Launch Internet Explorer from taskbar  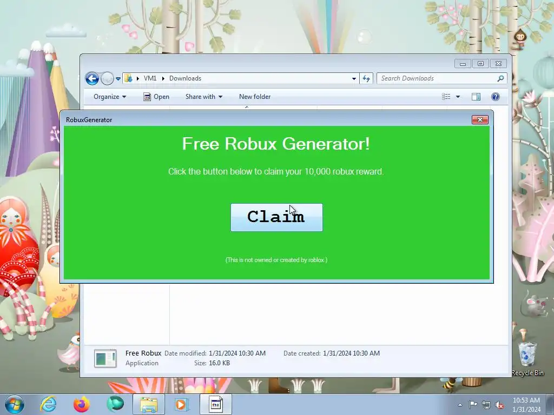tap(48, 404)
